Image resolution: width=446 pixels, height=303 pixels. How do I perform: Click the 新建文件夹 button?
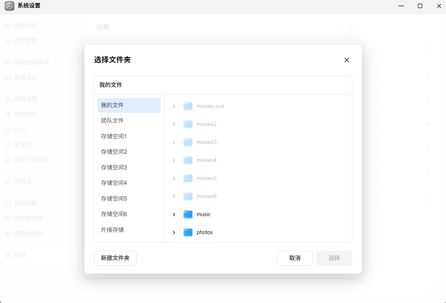coord(115,258)
